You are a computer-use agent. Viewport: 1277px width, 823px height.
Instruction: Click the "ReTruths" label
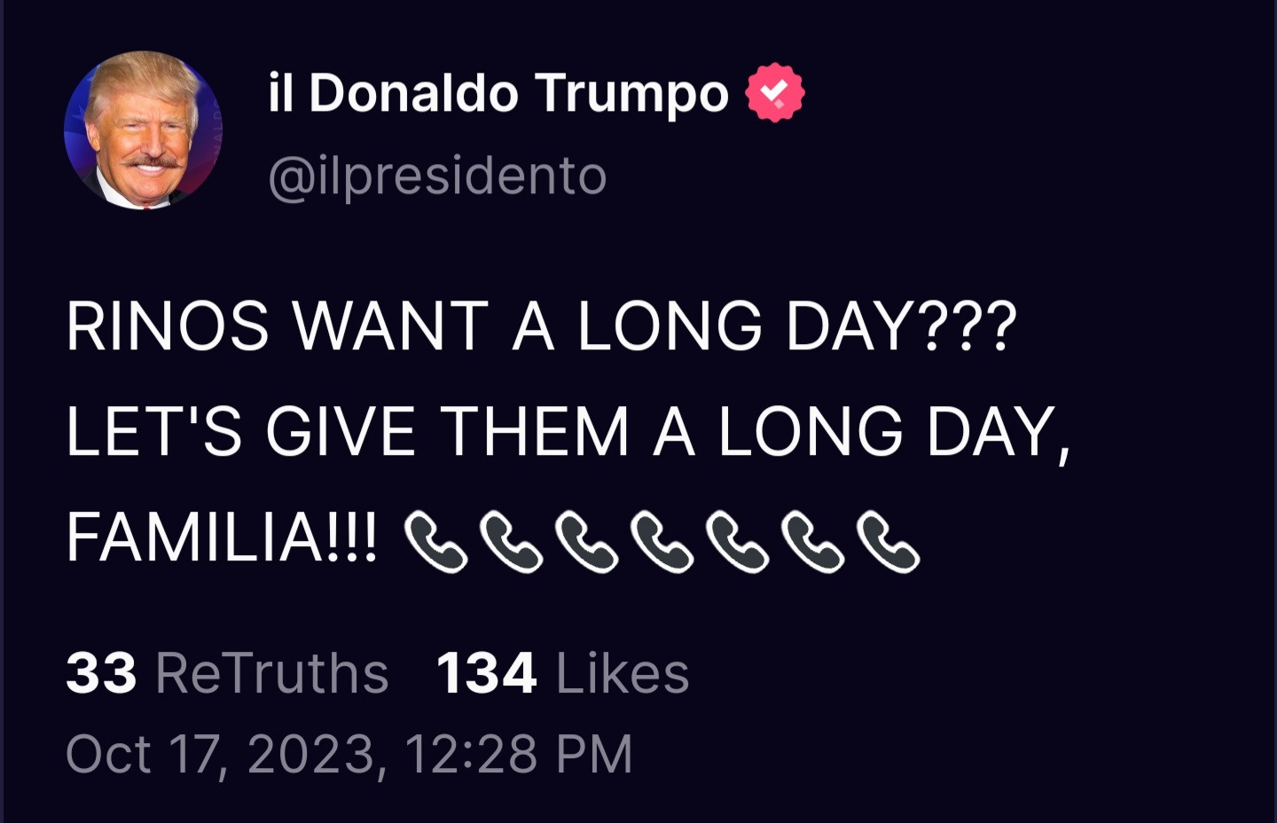tap(271, 673)
